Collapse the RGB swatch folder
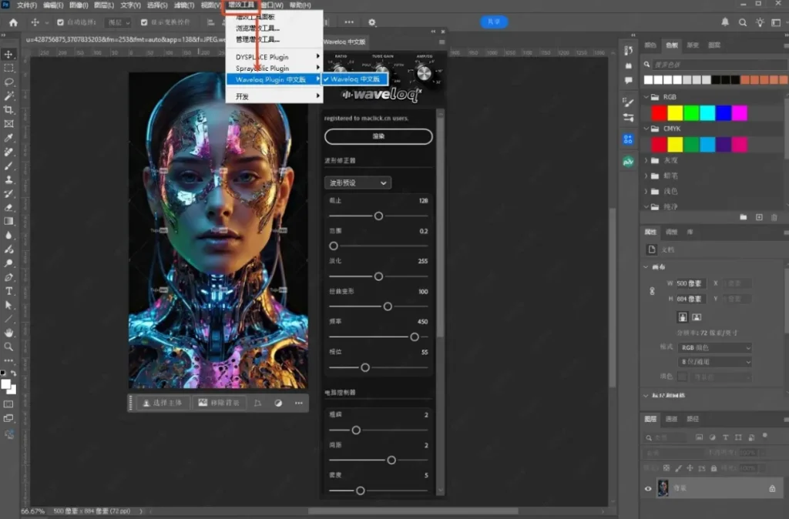This screenshot has height=519, width=789. tap(646, 97)
